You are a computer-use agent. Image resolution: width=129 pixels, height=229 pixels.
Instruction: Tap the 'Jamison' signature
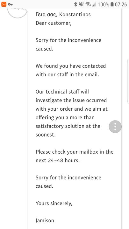pyautogui.click(x=45, y=221)
